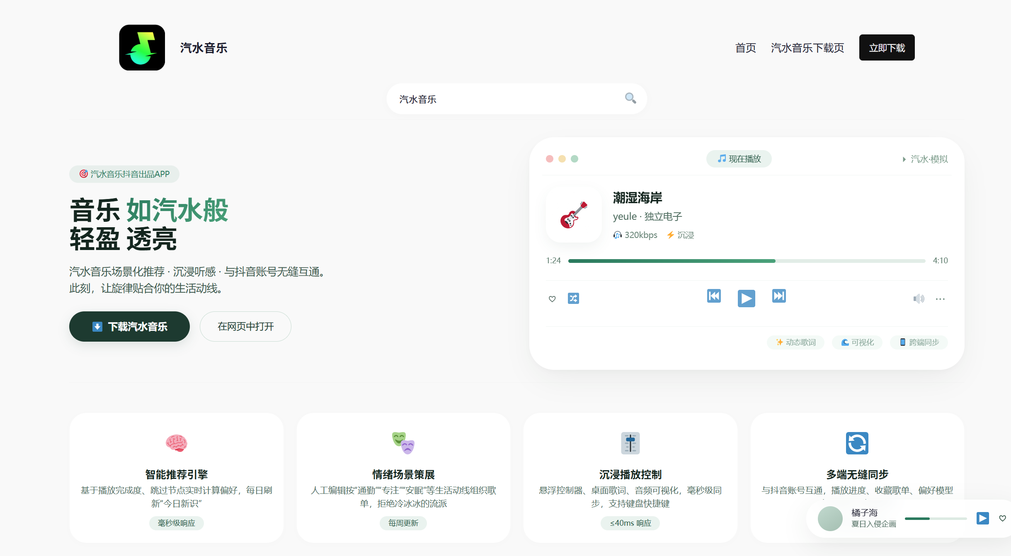
Task: Click the 汽水音乐抖音出品APP badge
Action: pyautogui.click(x=124, y=174)
